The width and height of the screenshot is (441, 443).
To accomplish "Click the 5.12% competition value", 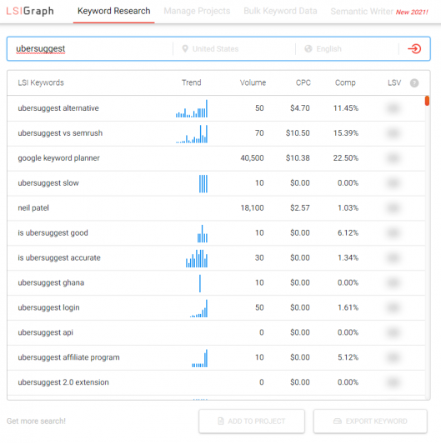I will pos(348,357).
